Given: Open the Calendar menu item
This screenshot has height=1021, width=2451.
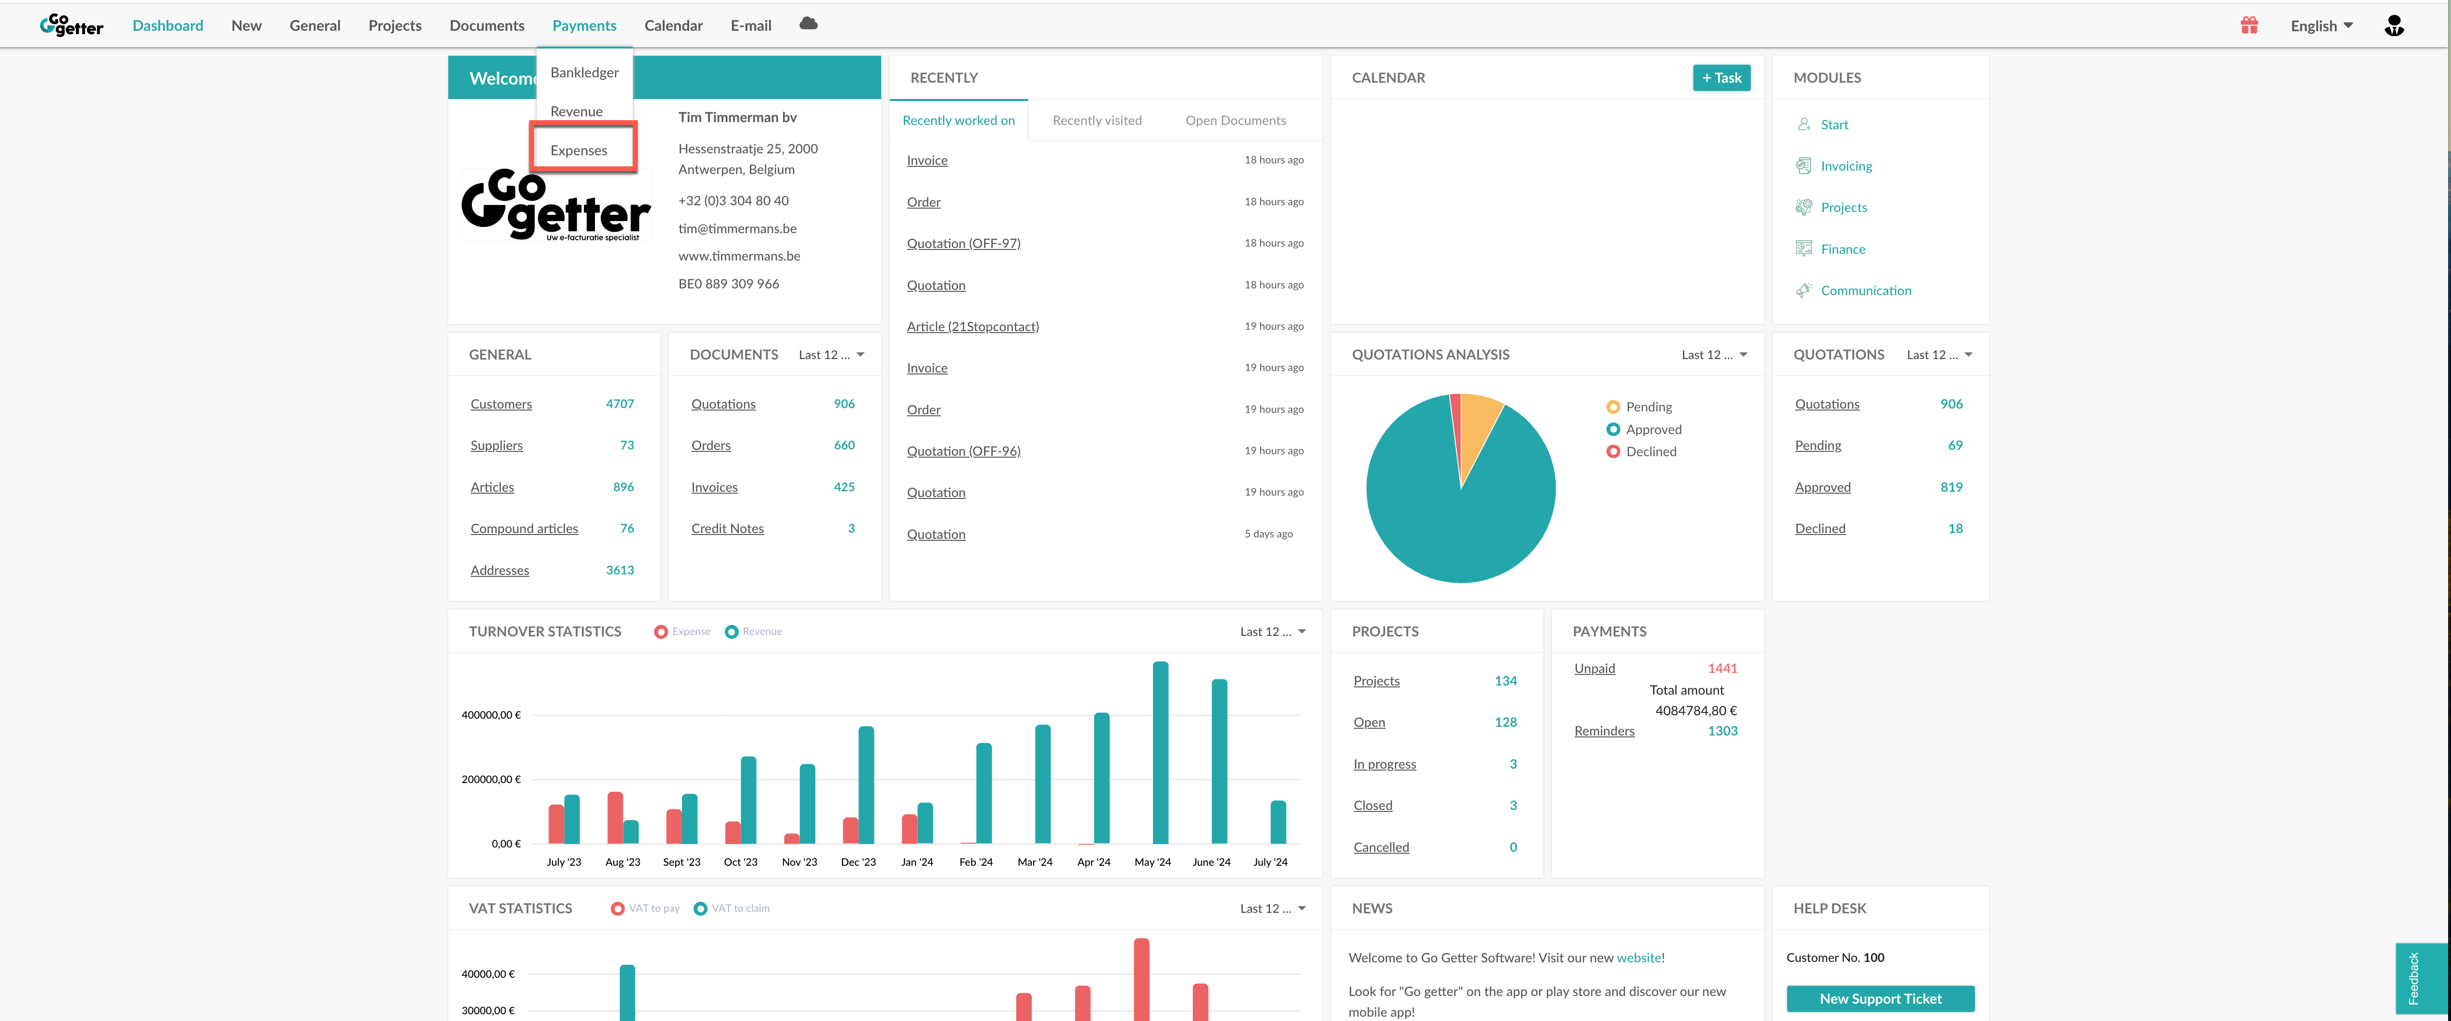Looking at the screenshot, I should click(674, 25).
